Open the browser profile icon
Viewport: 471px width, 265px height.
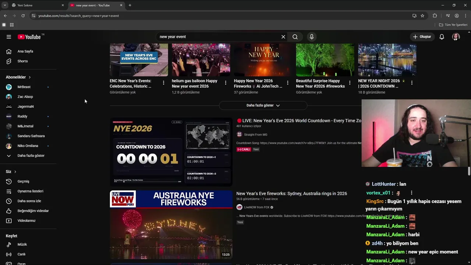coord(457,16)
